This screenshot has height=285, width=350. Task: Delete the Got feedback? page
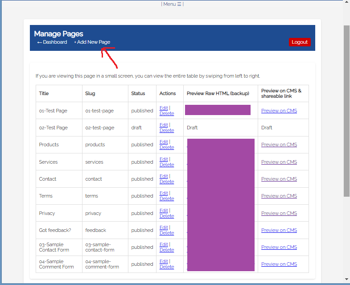[167, 233]
